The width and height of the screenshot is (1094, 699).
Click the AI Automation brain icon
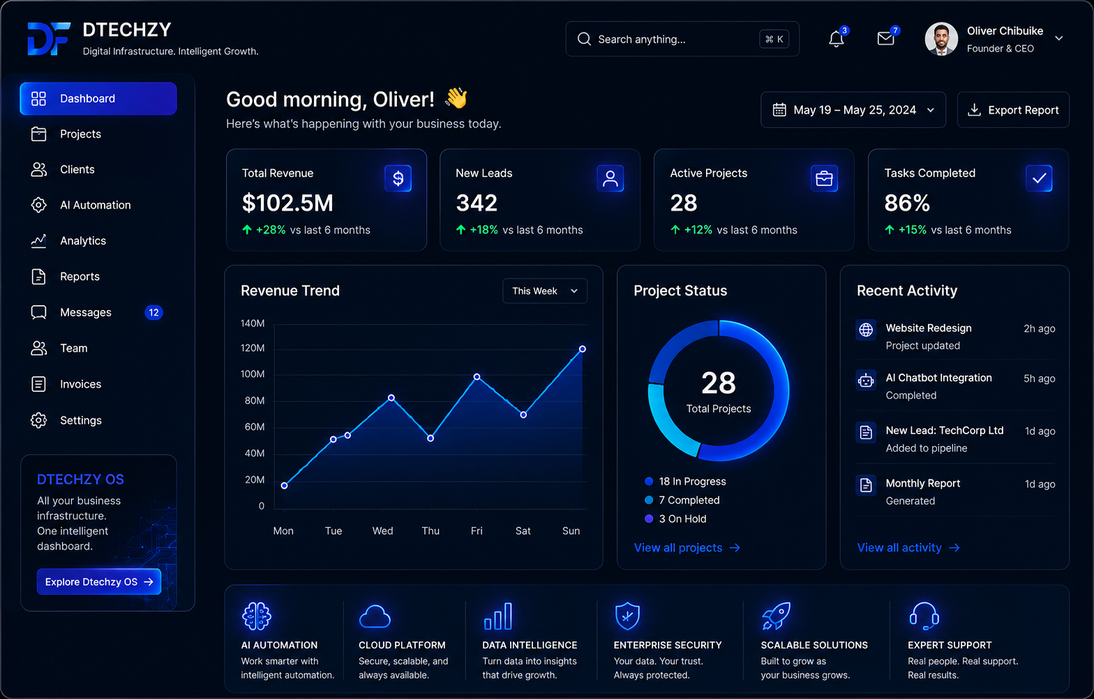click(256, 616)
